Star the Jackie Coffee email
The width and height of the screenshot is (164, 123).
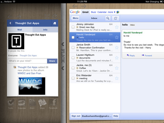117,68
